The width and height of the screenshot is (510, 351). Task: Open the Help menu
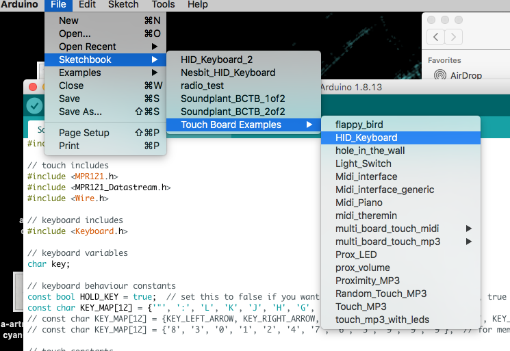[197, 5]
